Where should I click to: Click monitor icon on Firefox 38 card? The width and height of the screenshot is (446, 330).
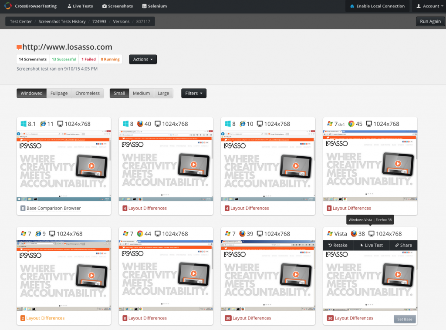372,234
